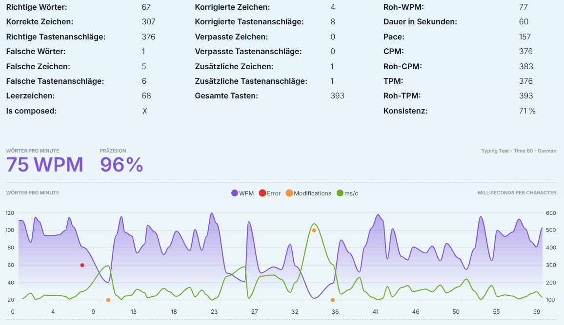Select the 'Zusätzliche Zeichen:' label
Image resolution: width=564 pixels, height=325 pixels.
[x=234, y=66]
